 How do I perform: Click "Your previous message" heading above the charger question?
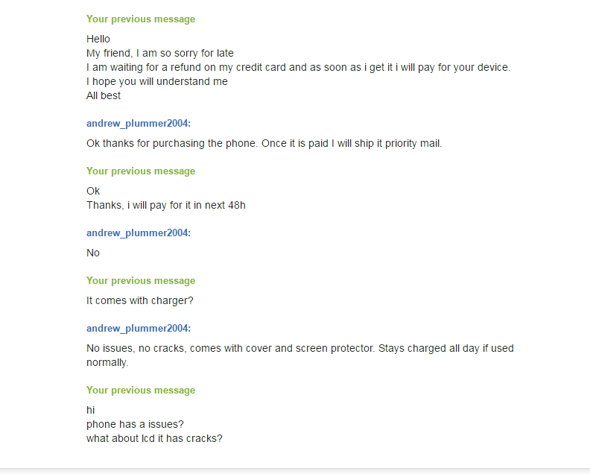[x=141, y=281]
